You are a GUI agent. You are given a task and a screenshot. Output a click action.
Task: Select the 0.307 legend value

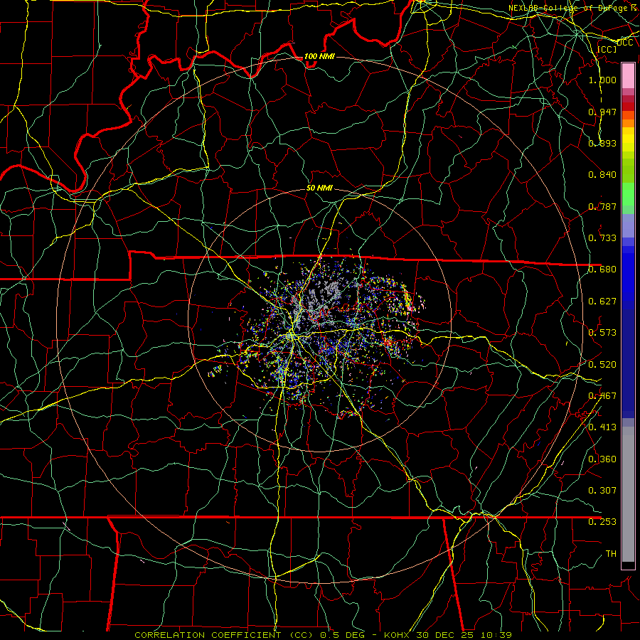pyautogui.click(x=602, y=490)
